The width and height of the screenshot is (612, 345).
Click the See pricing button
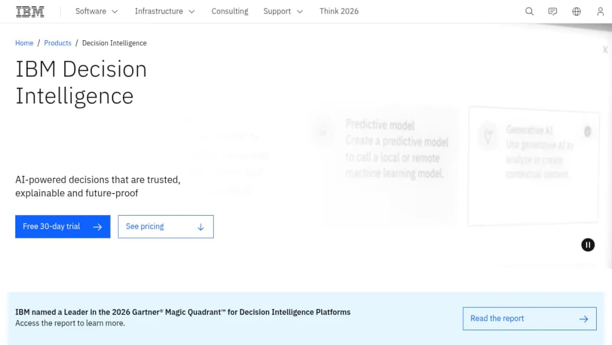click(166, 226)
